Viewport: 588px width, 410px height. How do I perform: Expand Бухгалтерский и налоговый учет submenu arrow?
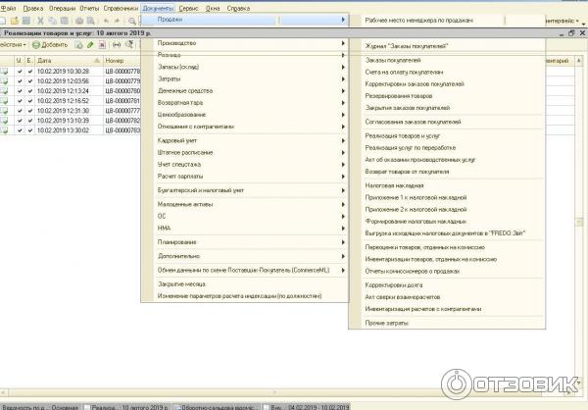tap(343, 190)
